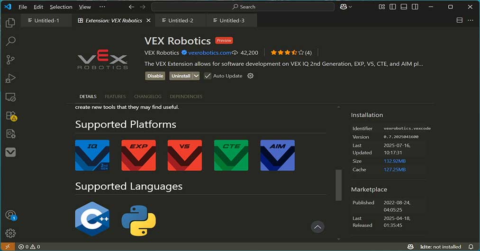Open the Edit menu
Viewport: 480px width, 251px height.
click(38, 7)
